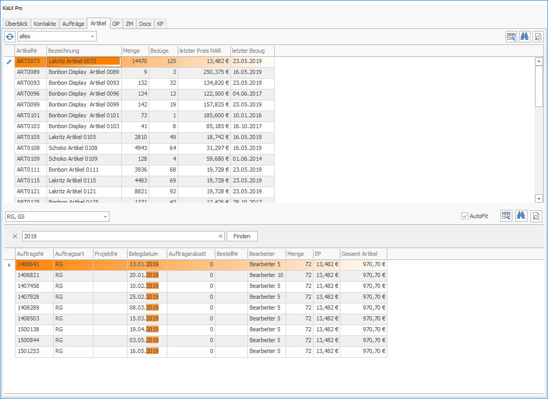
Task: Clear the '2019' search text with the inner X
Action: (221, 236)
